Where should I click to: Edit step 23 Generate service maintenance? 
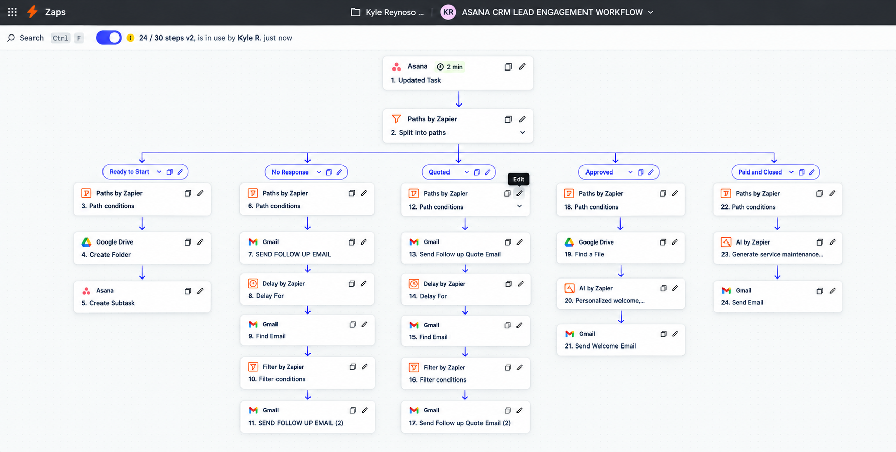(x=832, y=242)
